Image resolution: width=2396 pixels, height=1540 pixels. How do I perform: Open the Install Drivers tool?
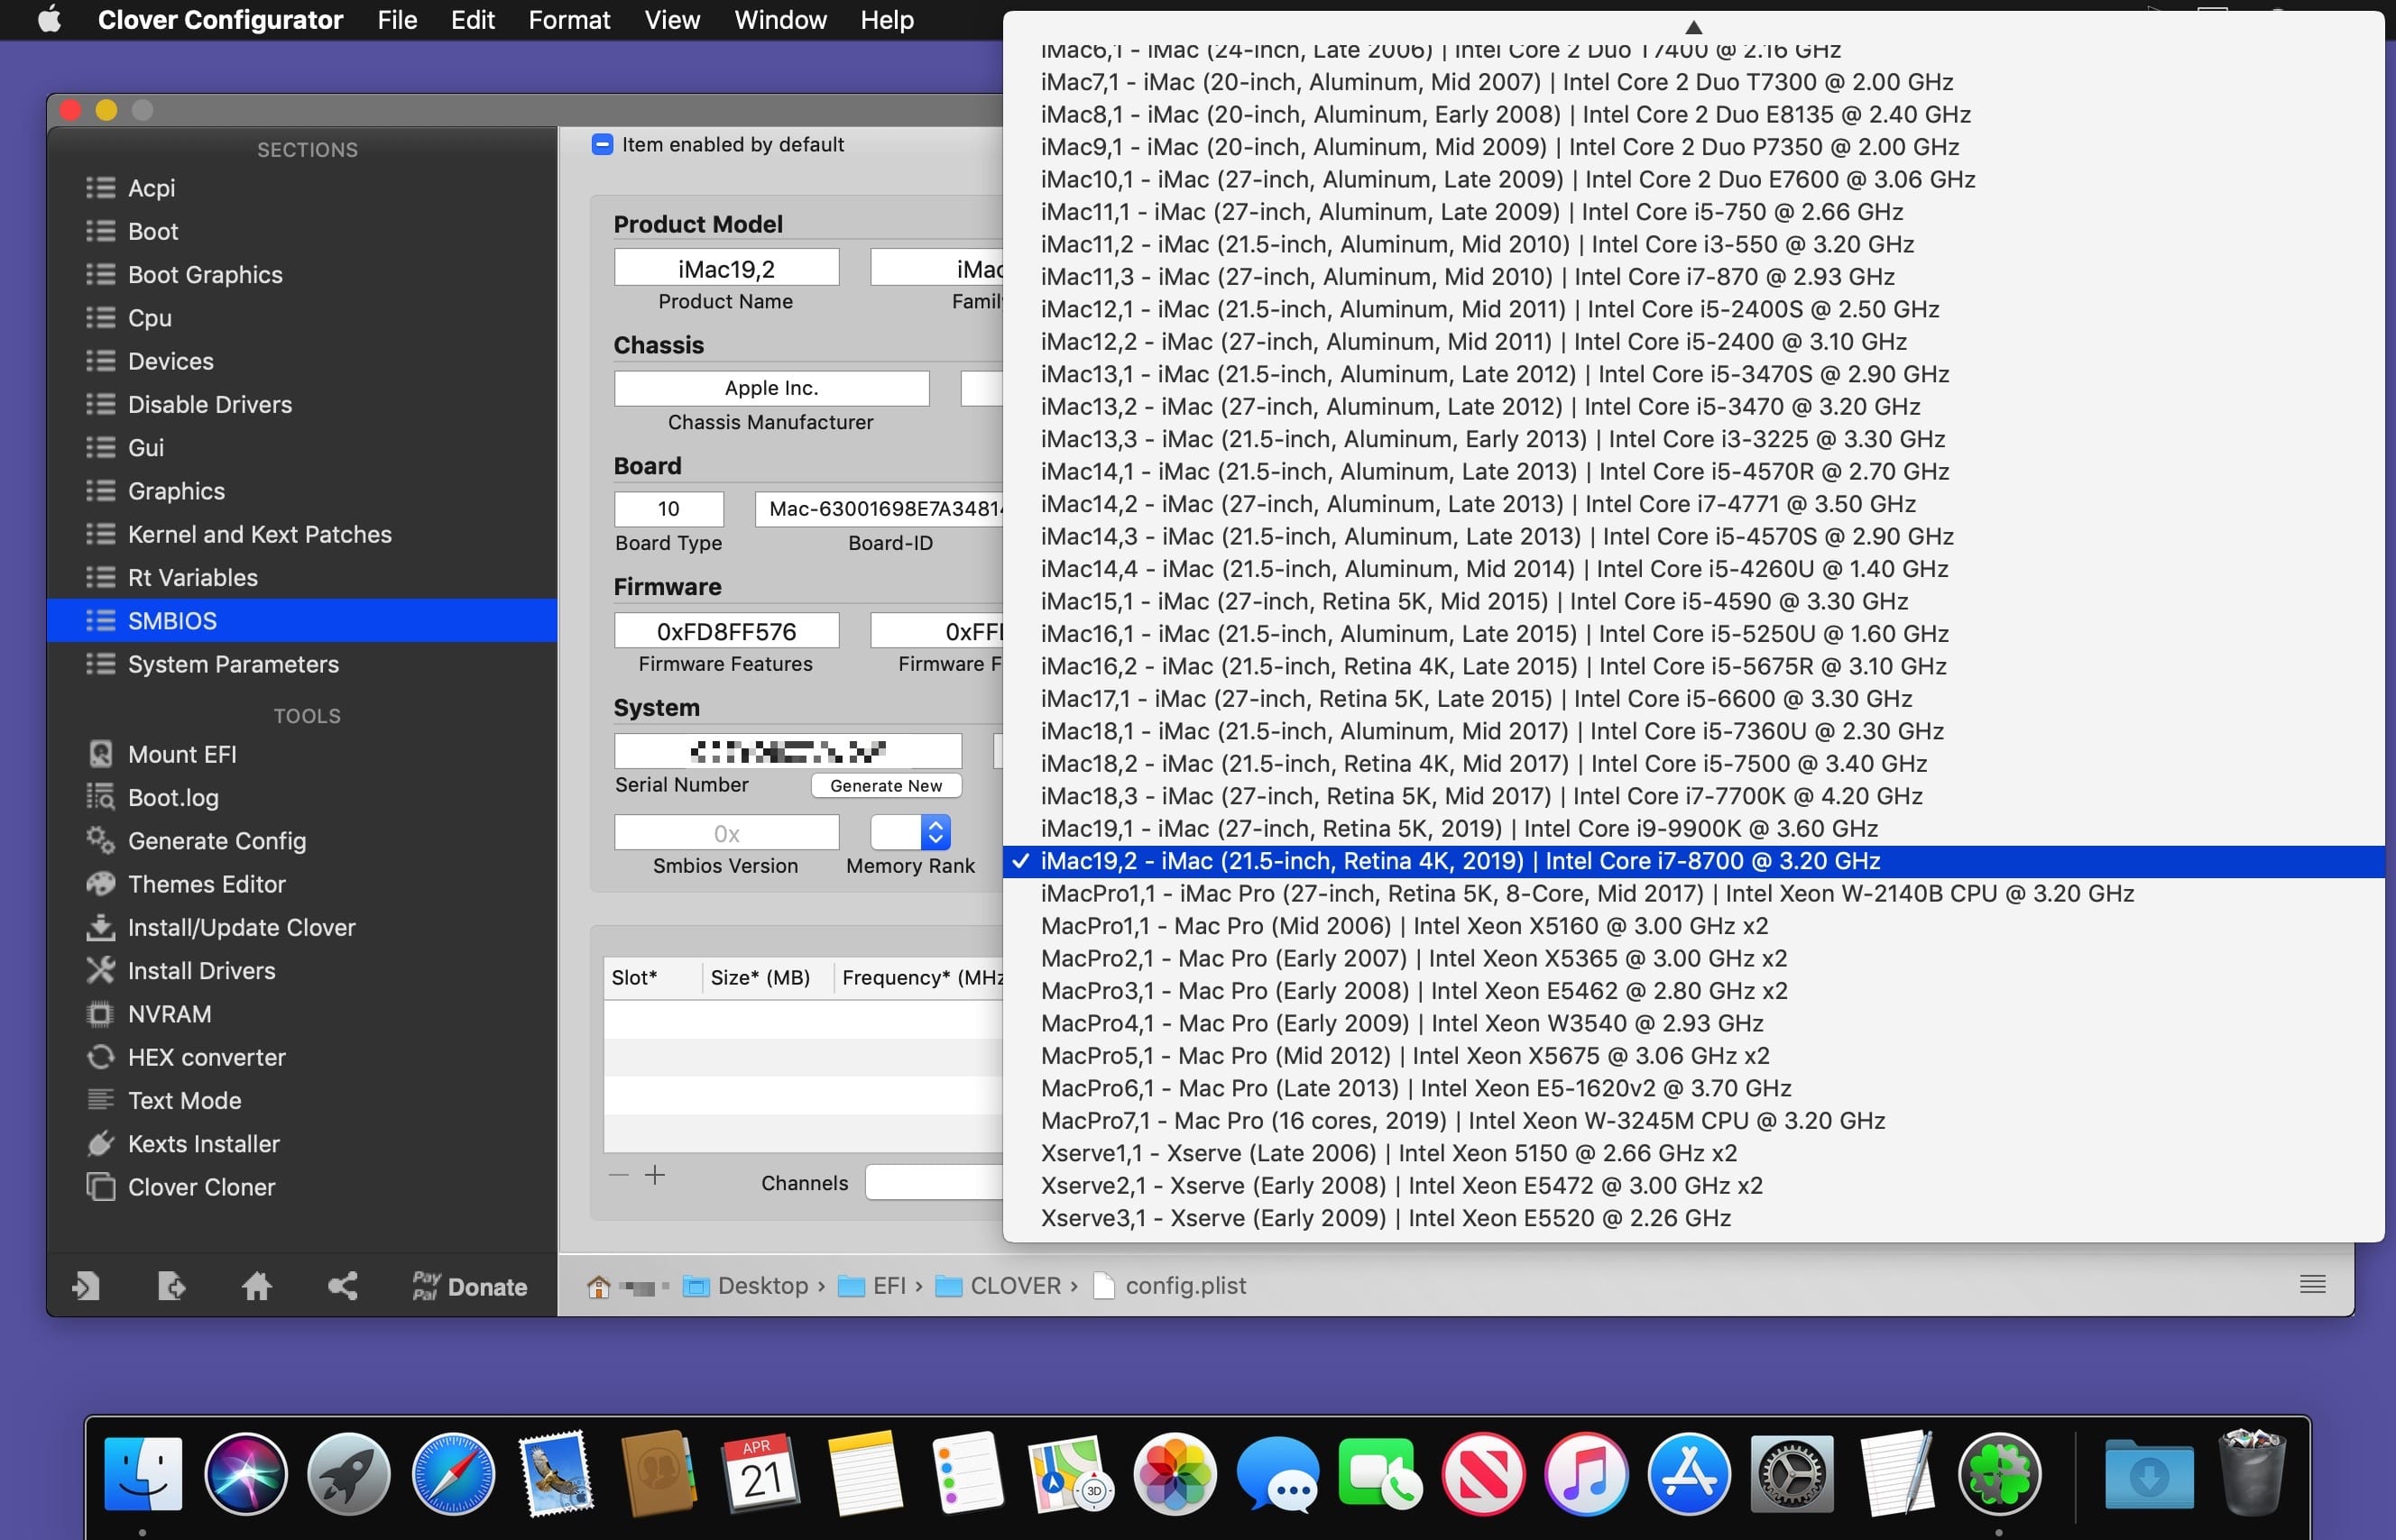tap(301, 970)
